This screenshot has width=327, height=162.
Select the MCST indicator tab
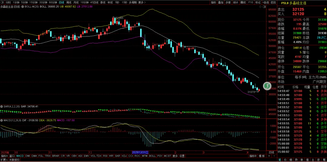pyautogui.click(x=167, y=156)
